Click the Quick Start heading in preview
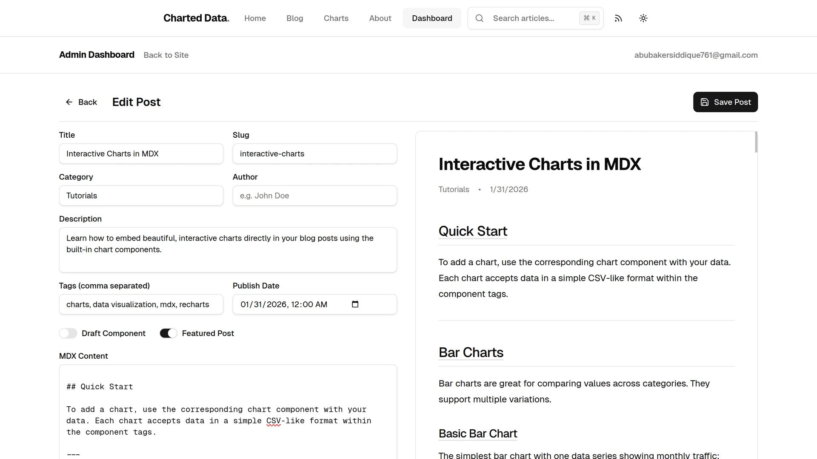Screen dimensions: 817x459 tap(473, 231)
